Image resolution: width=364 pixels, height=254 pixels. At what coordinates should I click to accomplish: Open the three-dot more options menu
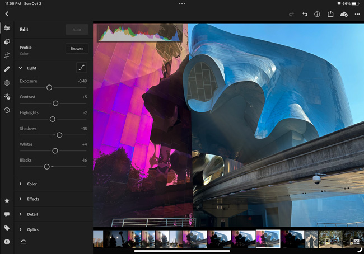click(357, 14)
